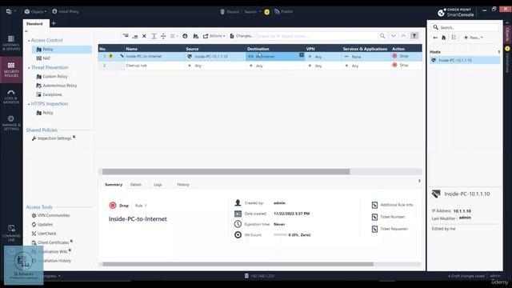Click the Services & Applications column header
This screenshot has width=512, height=288.
pos(365,49)
